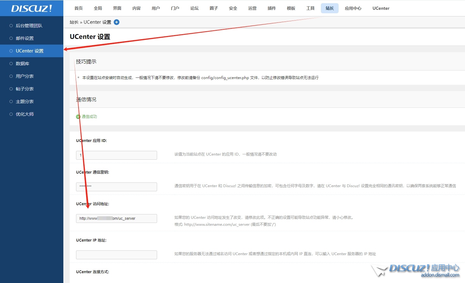Screen dimensions: 465x283
Task: Open the 首页 top menu
Action: pyautogui.click(x=79, y=8)
